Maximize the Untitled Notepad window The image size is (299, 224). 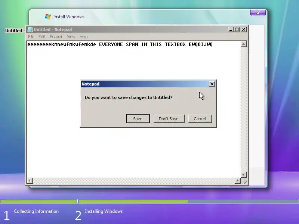237,29
